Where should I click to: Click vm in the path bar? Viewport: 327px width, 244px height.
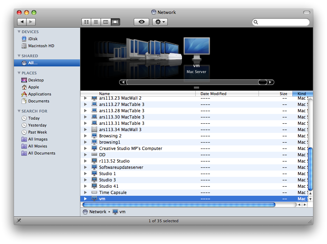[x=119, y=211]
